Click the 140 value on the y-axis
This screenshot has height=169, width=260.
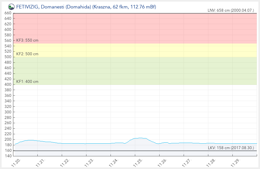8,156
